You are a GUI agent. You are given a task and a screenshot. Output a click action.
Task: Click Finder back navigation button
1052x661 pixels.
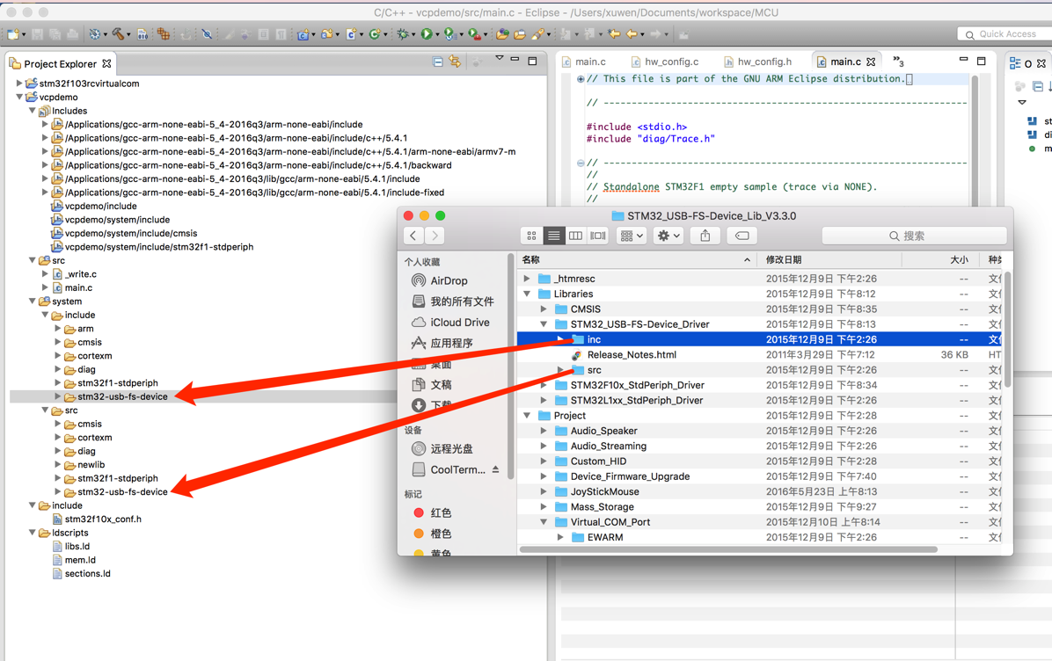click(x=413, y=236)
